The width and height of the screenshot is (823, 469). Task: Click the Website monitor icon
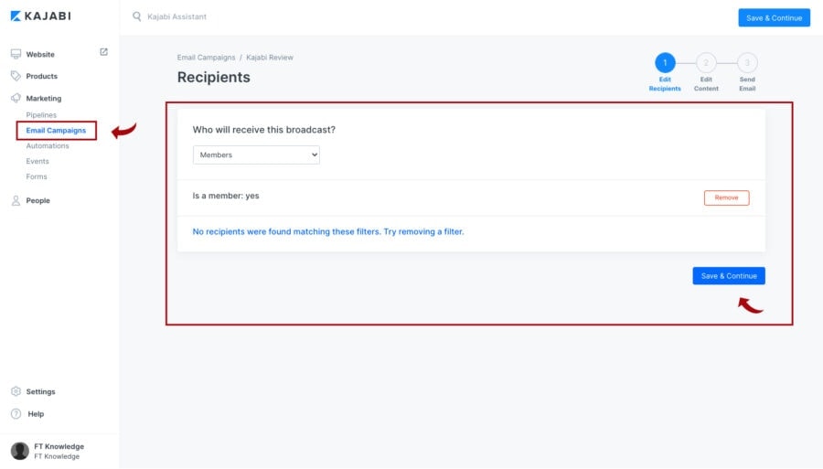click(x=16, y=54)
